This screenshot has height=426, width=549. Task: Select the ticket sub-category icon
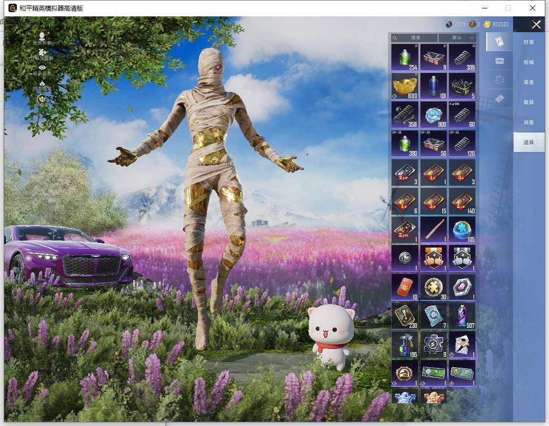pyautogui.click(x=499, y=99)
